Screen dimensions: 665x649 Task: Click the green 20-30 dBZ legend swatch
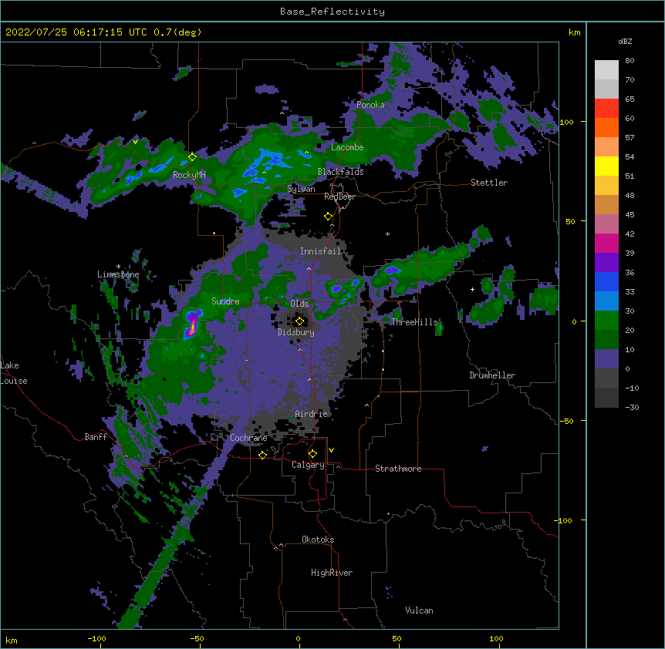pos(606,320)
